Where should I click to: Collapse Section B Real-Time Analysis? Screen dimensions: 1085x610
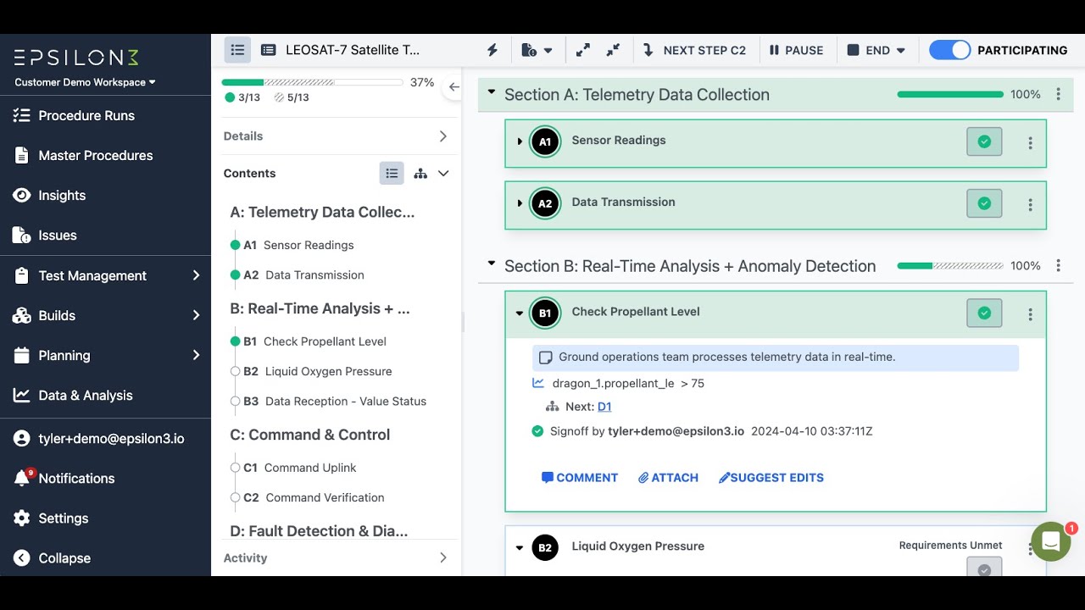click(x=491, y=264)
